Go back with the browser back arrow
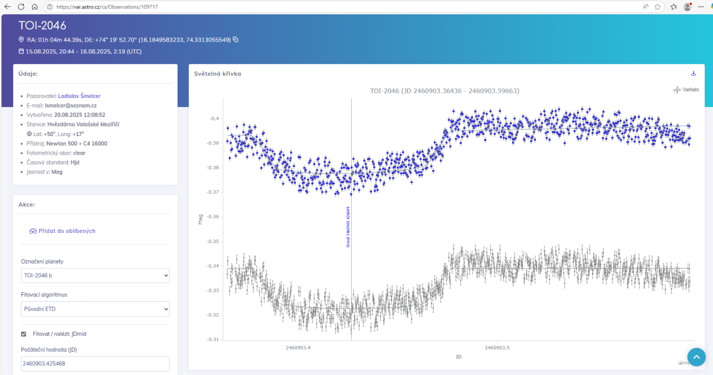The height and width of the screenshot is (375, 713). point(7,7)
